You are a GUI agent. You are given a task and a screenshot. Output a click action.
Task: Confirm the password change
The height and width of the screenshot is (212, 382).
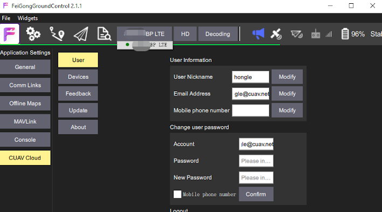pyautogui.click(x=256, y=194)
